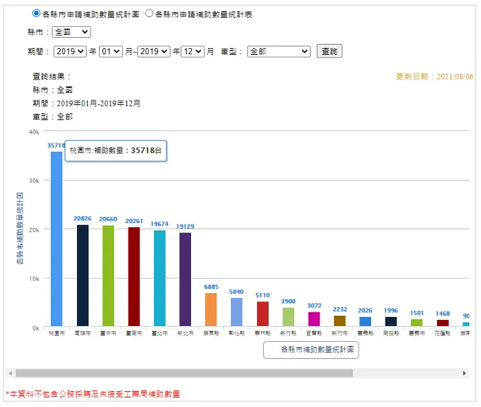481x407 pixels.
Task: Click the x-axis label 臺中市
Action: coord(109,333)
